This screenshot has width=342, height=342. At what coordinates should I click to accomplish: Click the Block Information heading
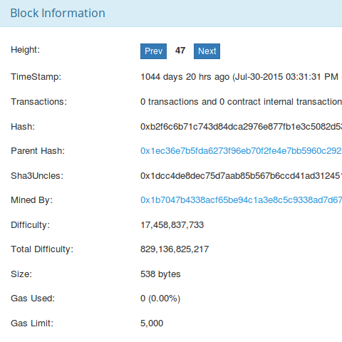(x=58, y=13)
